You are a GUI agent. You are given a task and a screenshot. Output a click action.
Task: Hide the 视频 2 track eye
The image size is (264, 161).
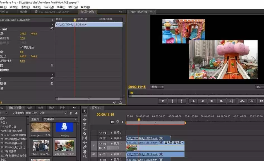(x=101, y=138)
